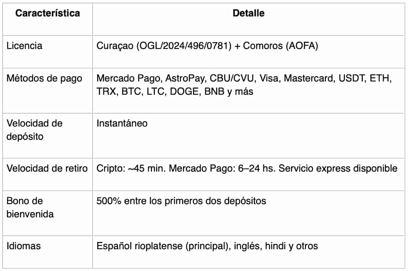The height and width of the screenshot is (271, 408).
Task: Click the Comoros (AOFA) text
Action: 280,46
